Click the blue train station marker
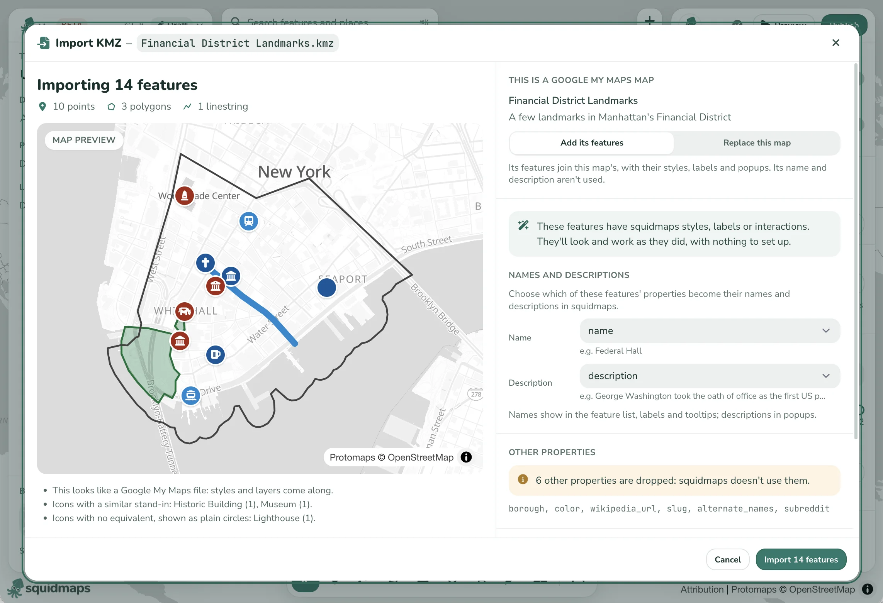This screenshot has height=603, width=883. point(249,221)
